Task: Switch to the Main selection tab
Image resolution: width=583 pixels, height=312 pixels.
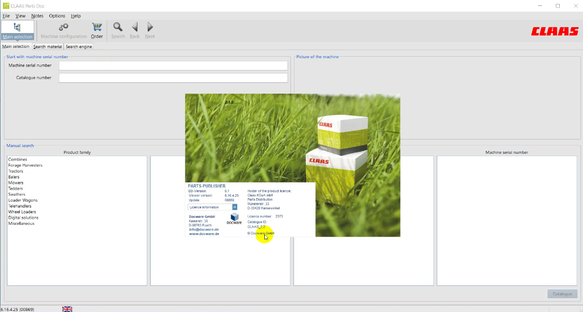Action: [16, 46]
